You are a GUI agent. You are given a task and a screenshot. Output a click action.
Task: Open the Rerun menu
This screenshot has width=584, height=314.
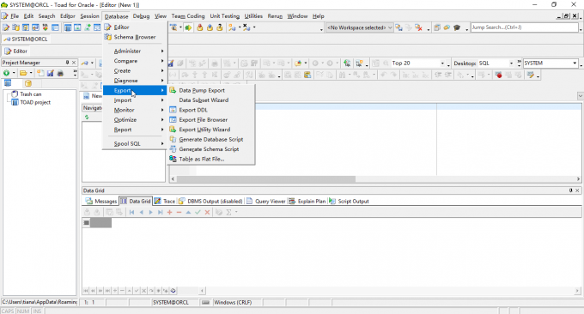coord(275,16)
